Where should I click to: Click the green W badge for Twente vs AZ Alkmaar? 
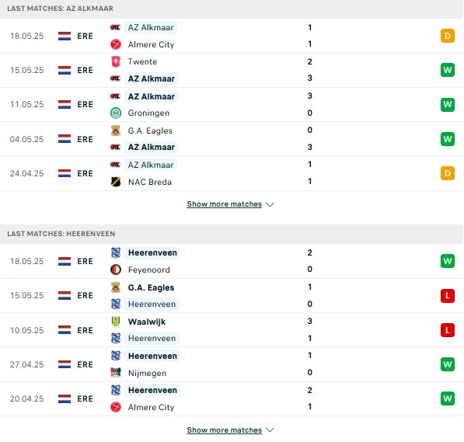point(448,70)
